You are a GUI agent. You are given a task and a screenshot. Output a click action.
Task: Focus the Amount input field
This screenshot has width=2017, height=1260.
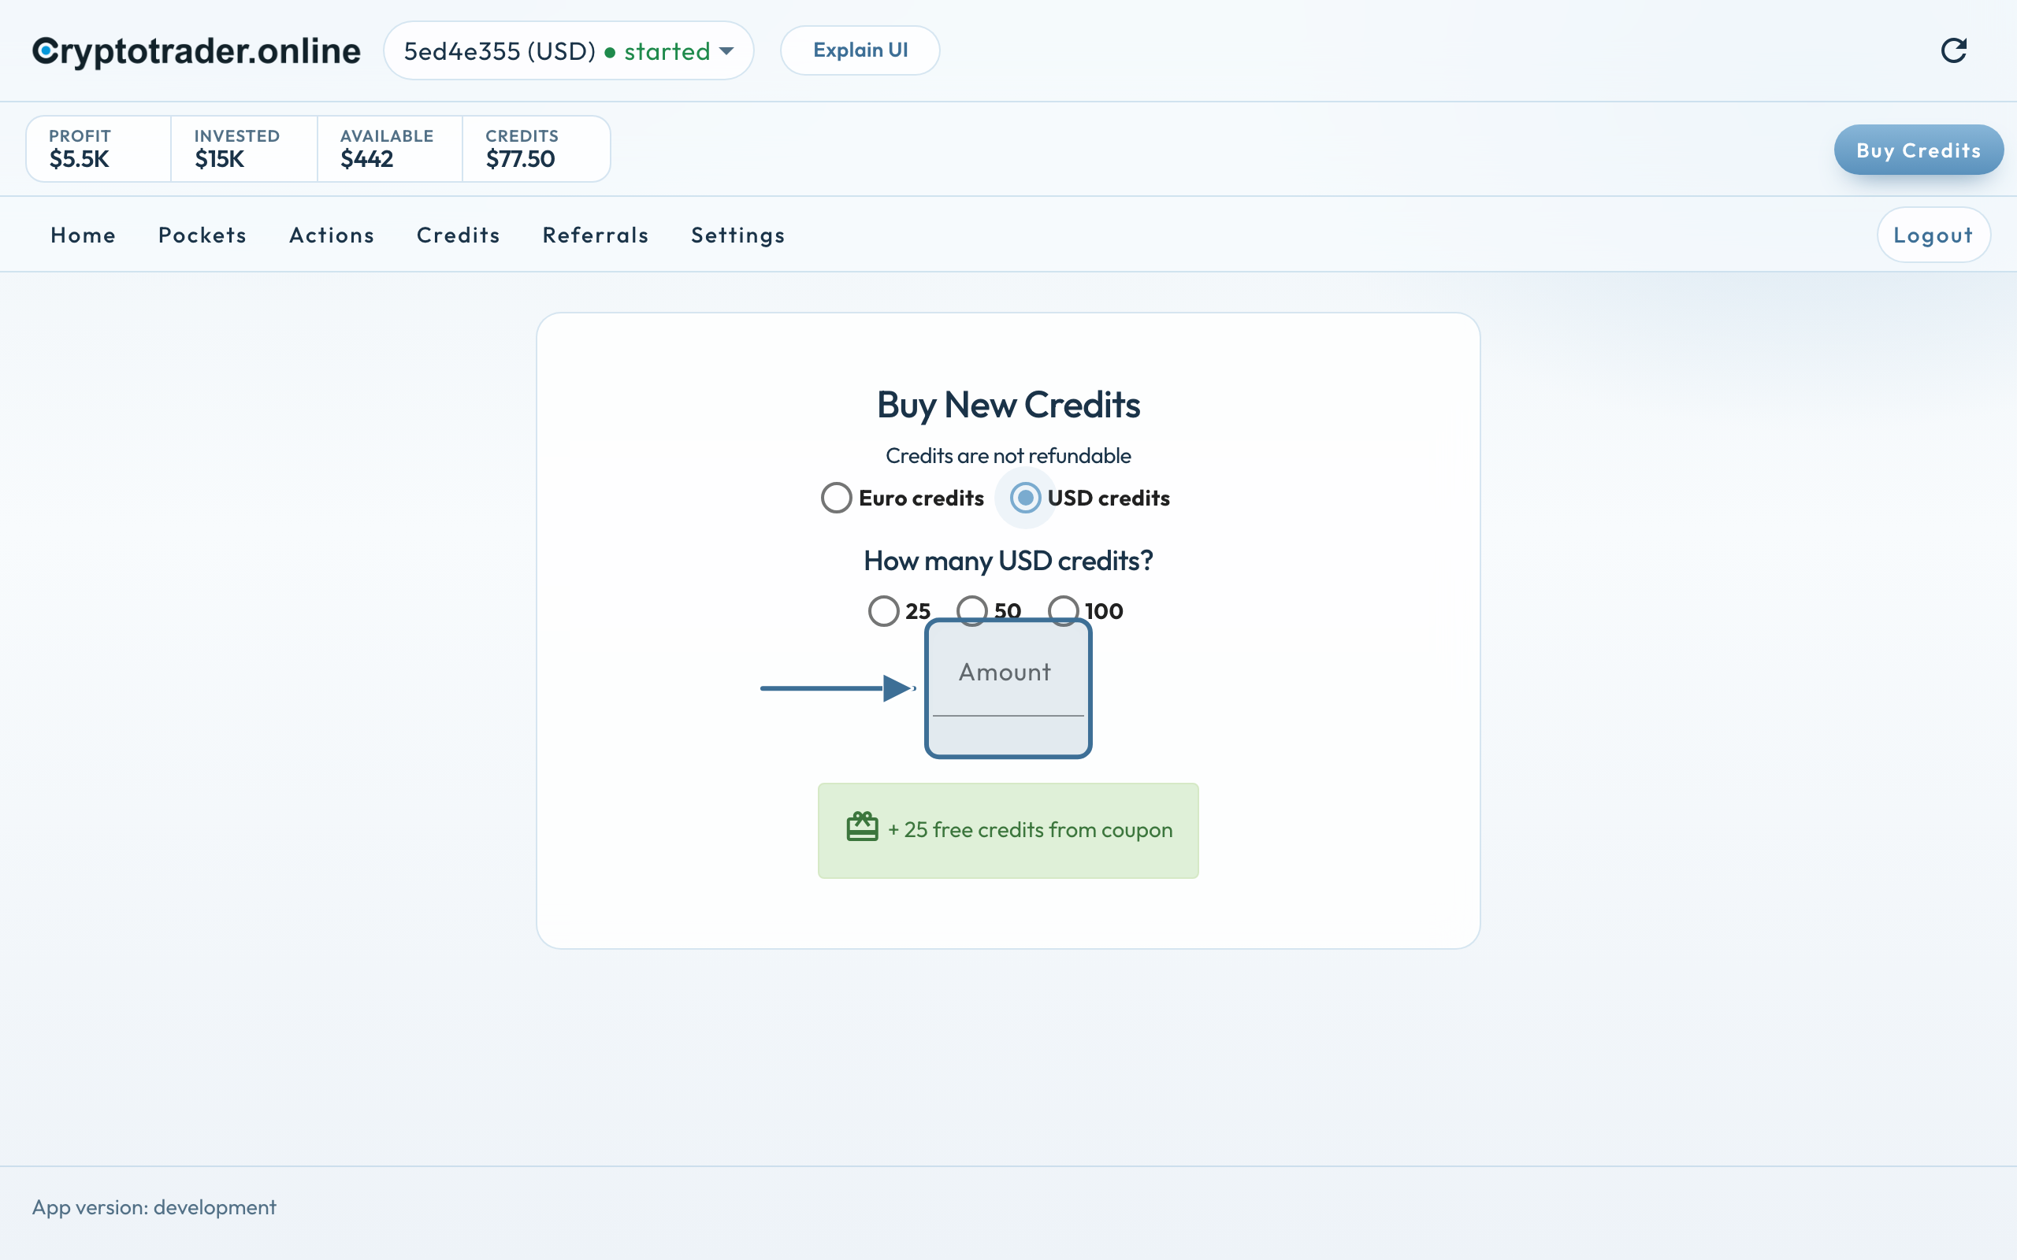pyautogui.click(x=1008, y=688)
